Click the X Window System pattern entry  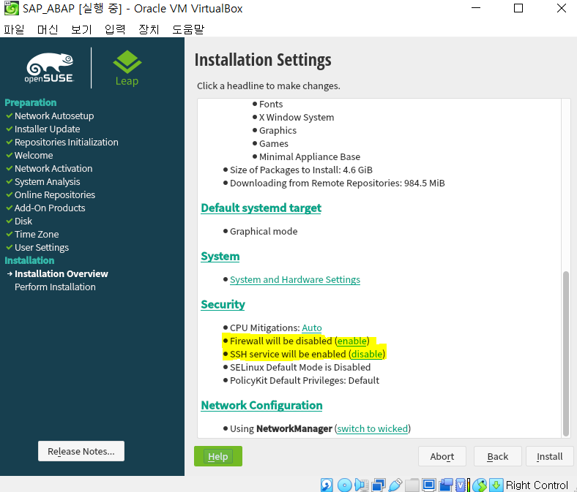tap(297, 118)
